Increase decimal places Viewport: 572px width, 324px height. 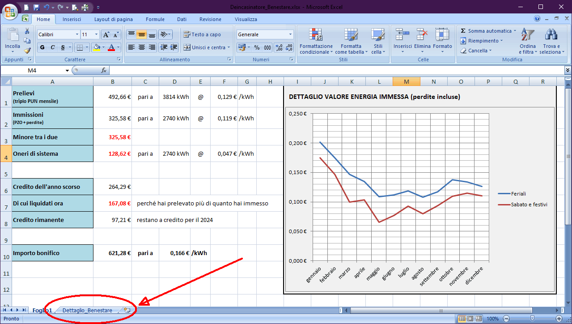coord(278,47)
